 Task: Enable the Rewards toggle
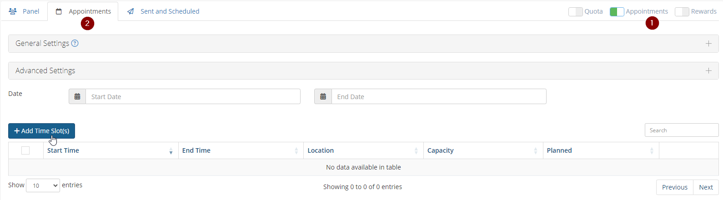click(682, 12)
